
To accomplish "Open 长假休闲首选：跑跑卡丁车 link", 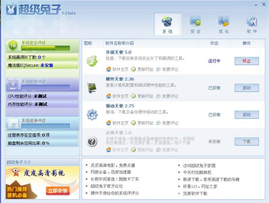I will coord(115,179).
